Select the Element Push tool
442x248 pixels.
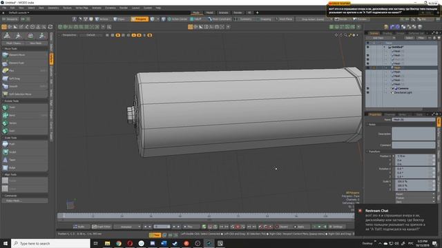pyautogui.click(x=25, y=63)
